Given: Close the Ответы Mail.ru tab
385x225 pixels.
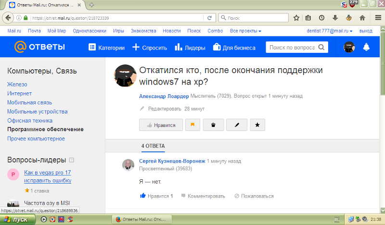Looking at the screenshot, I should click(79, 5).
